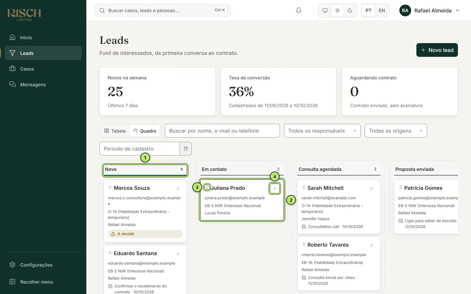Click move-stage icon on Juliana Prado card
Screen dimensions: 471x294
pos(275,188)
